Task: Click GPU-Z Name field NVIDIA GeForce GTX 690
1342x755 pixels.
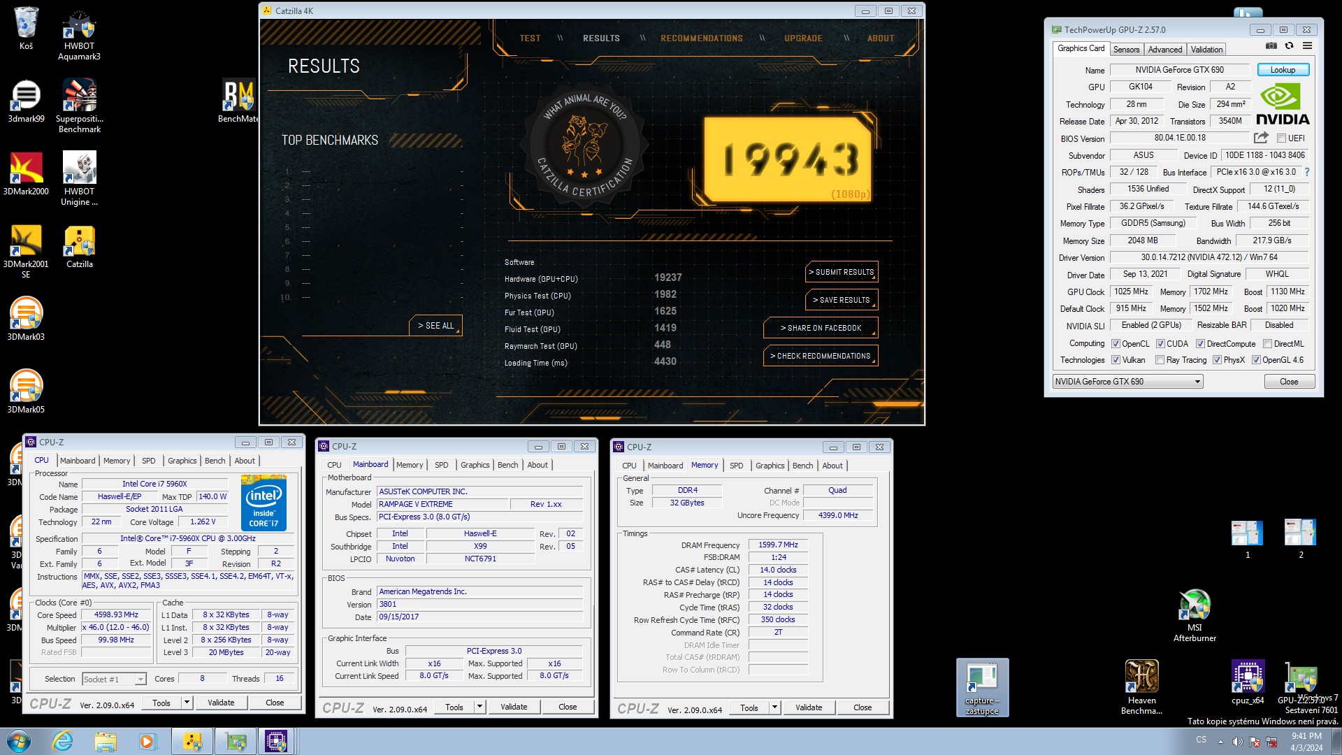Action: (1179, 70)
